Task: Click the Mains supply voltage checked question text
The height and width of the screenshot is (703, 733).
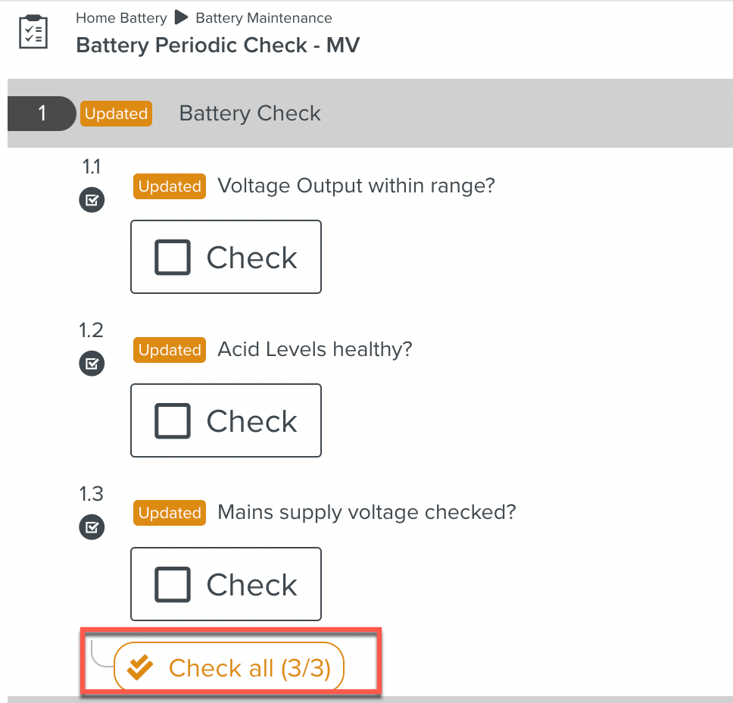Action: point(366,513)
